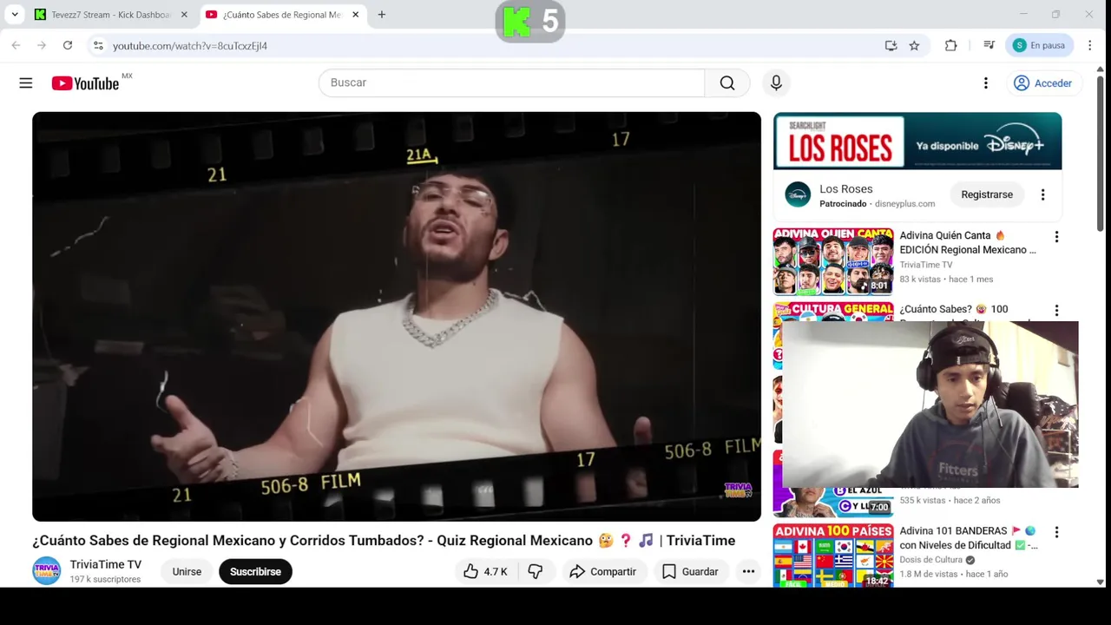Close the Tevezz7 Stream Kick tab

184,15
